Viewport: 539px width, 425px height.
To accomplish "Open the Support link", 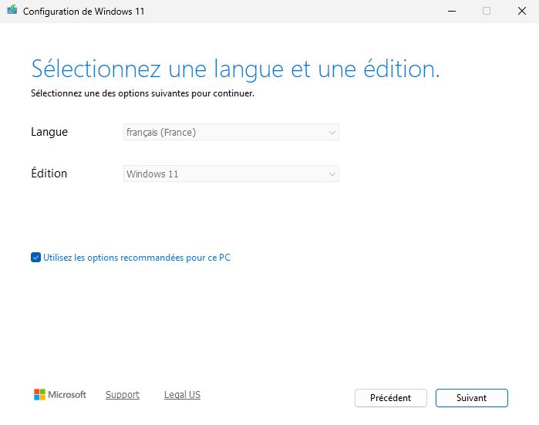I will pyautogui.click(x=123, y=395).
